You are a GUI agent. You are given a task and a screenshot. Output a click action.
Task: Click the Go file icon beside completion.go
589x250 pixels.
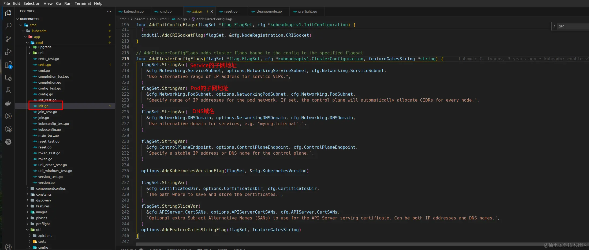(35, 82)
